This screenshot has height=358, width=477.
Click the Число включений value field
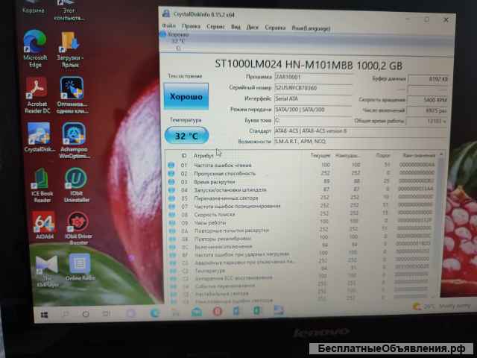click(427, 111)
